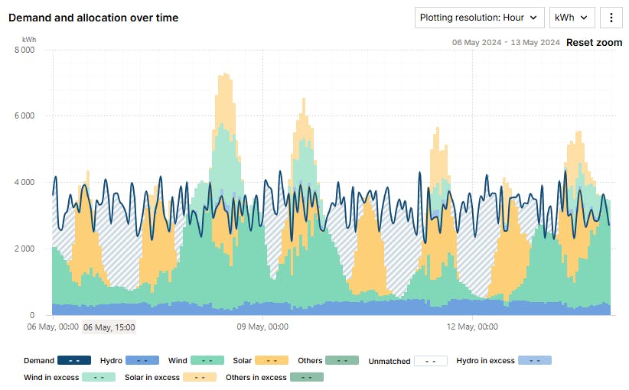The image size is (629, 390).
Task: Click the 06 May, 15:00 hover tooltip label
Action: tap(109, 327)
